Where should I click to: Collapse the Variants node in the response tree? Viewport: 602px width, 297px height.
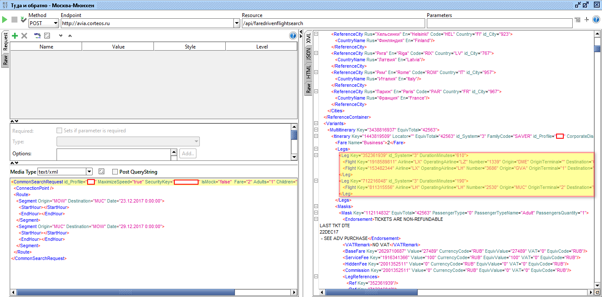click(x=316, y=123)
